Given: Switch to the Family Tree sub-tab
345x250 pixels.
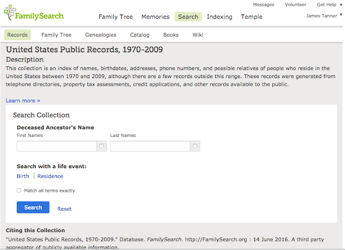Looking at the screenshot, I should [56, 34].
